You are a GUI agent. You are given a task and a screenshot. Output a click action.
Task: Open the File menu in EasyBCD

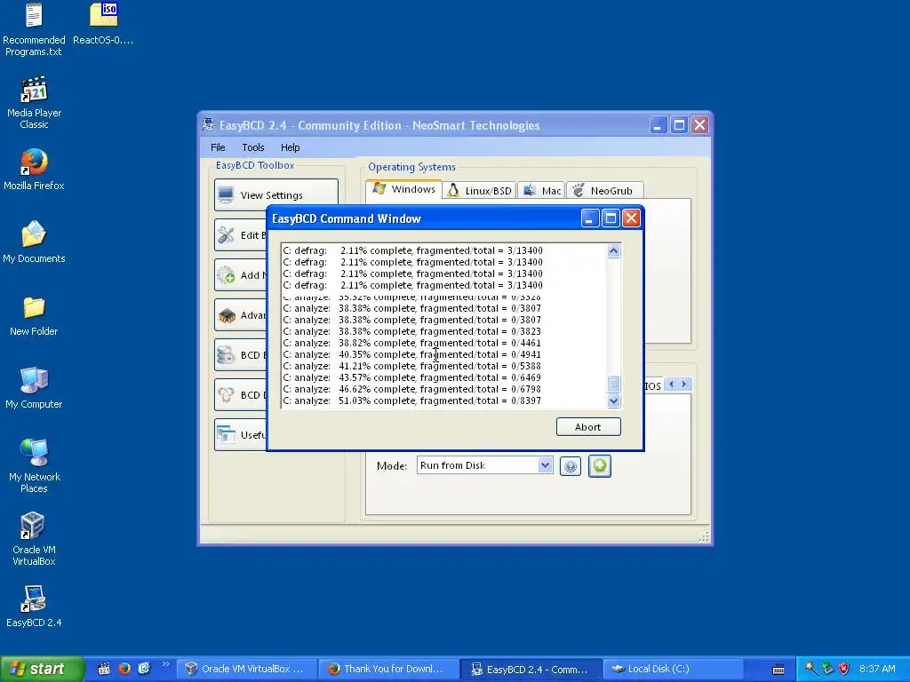(x=218, y=147)
